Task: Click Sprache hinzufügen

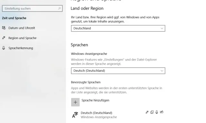Action: (x=95, y=100)
